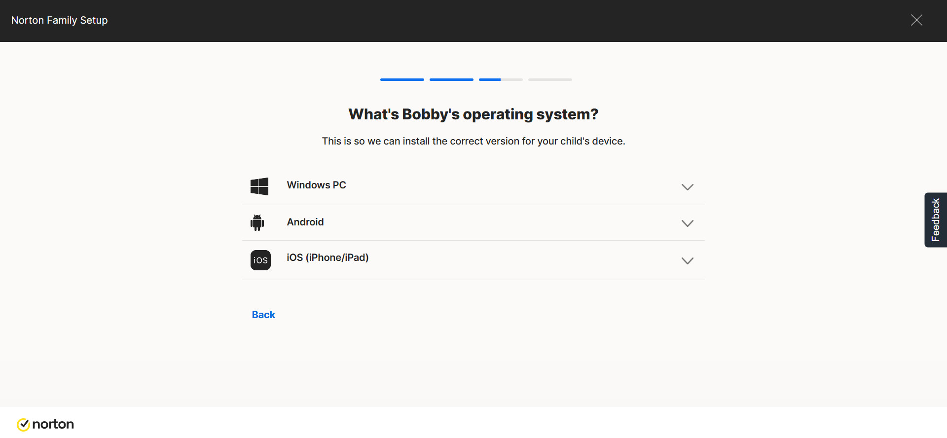The height and width of the screenshot is (438, 947).
Task: Close the Norton Family Setup dialog
Action: (916, 20)
